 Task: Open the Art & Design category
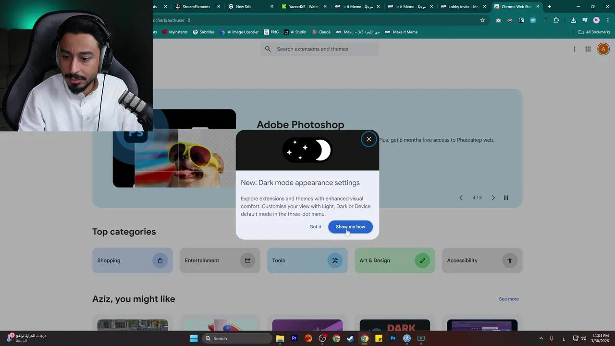(x=395, y=260)
